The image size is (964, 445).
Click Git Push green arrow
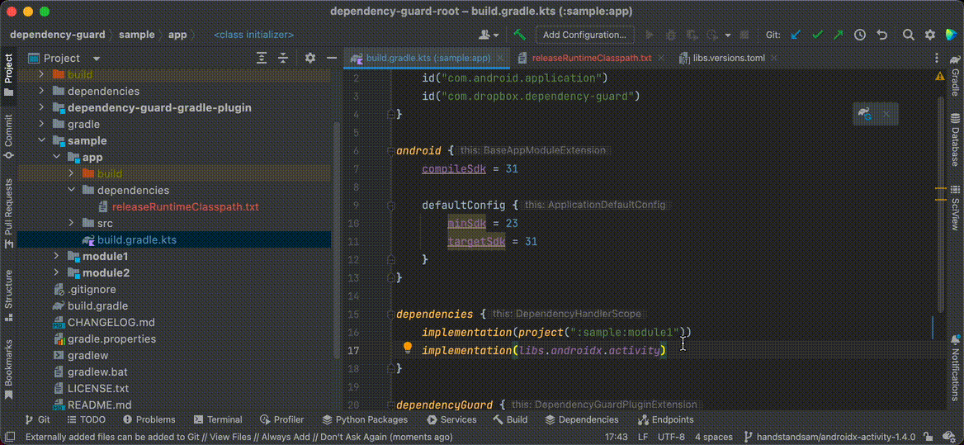[838, 35]
